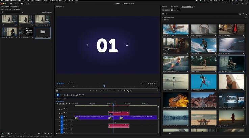This screenshot has width=249, height=138.
Task: Click Go to In point button
Action: (x=101, y=91)
